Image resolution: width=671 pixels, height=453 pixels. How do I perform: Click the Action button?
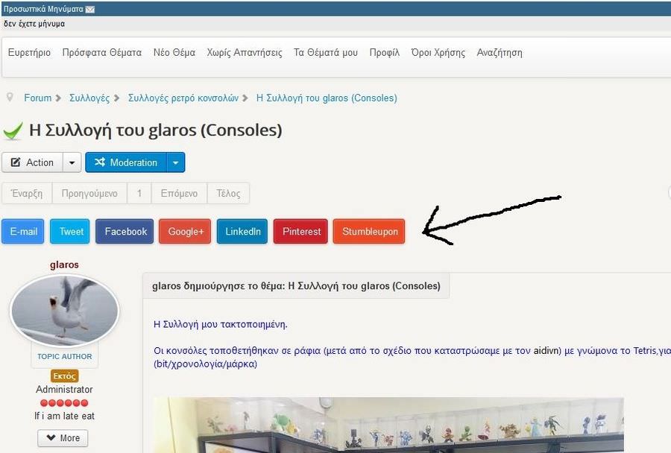coord(32,162)
